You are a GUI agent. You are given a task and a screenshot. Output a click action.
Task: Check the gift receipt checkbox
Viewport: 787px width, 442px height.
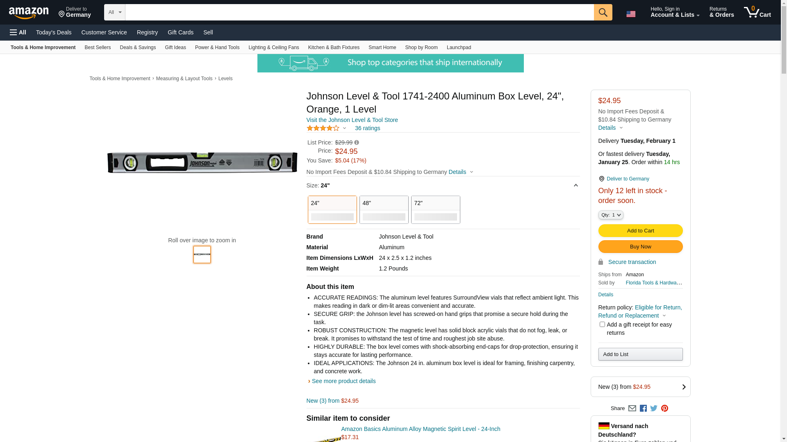click(602, 325)
